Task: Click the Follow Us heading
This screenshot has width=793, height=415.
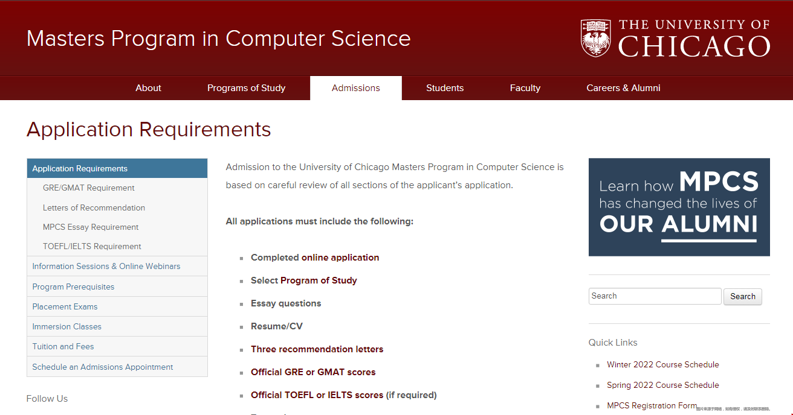Action: point(47,399)
